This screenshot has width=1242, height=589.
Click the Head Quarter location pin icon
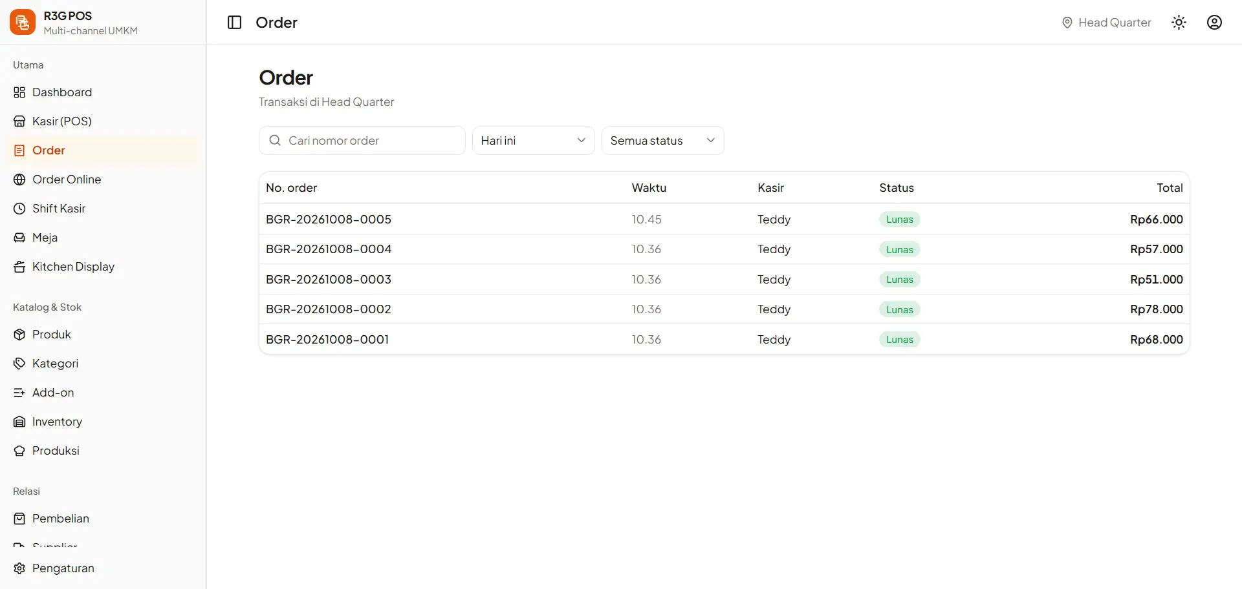(1067, 23)
